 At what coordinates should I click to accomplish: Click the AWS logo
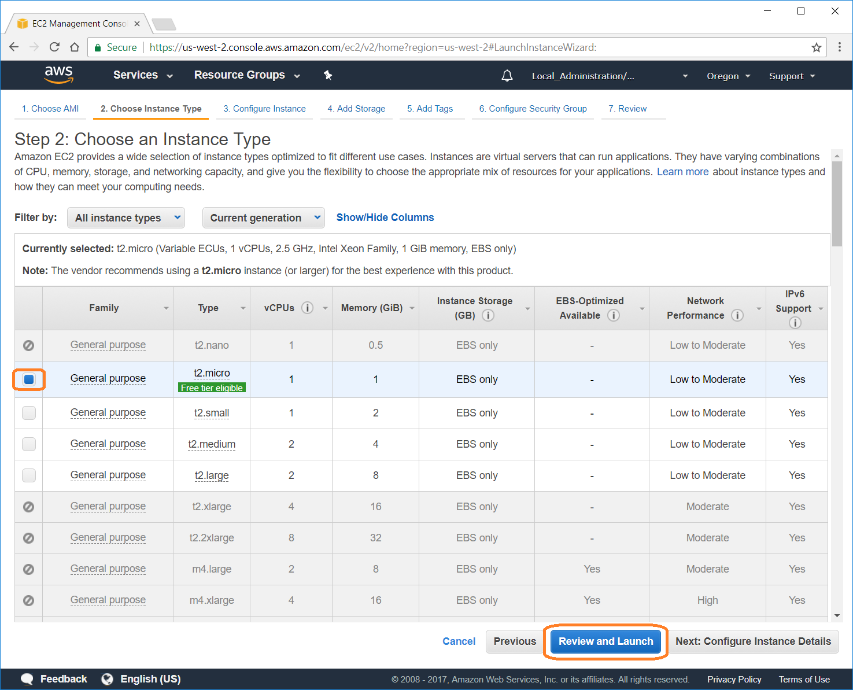pyautogui.click(x=59, y=75)
